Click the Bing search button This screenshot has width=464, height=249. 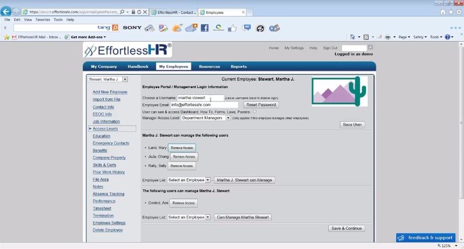[x=115, y=28]
